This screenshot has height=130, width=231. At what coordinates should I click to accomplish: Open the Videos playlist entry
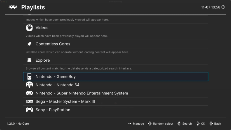(x=115, y=28)
